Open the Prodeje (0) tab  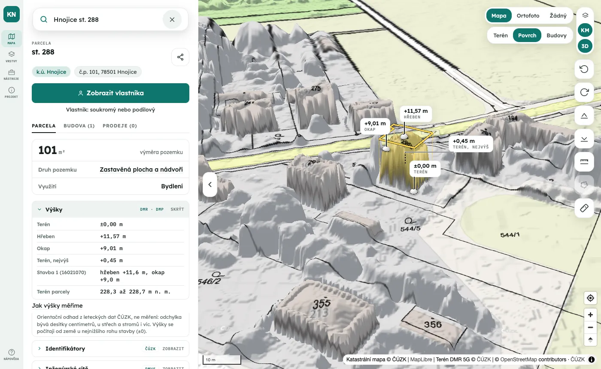[120, 126]
